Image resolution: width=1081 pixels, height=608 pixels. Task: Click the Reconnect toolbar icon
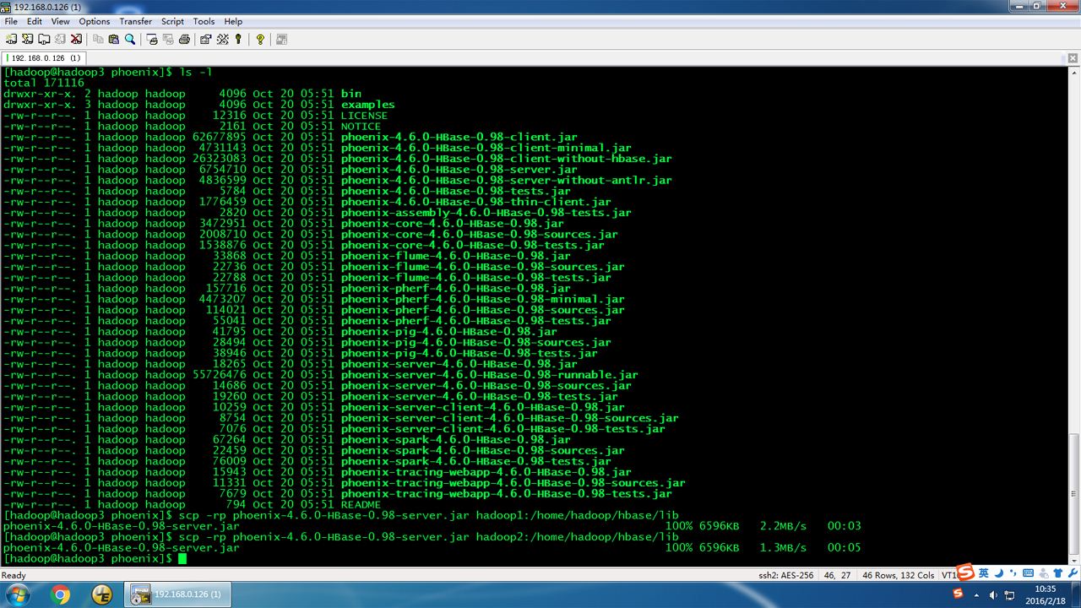click(59, 39)
